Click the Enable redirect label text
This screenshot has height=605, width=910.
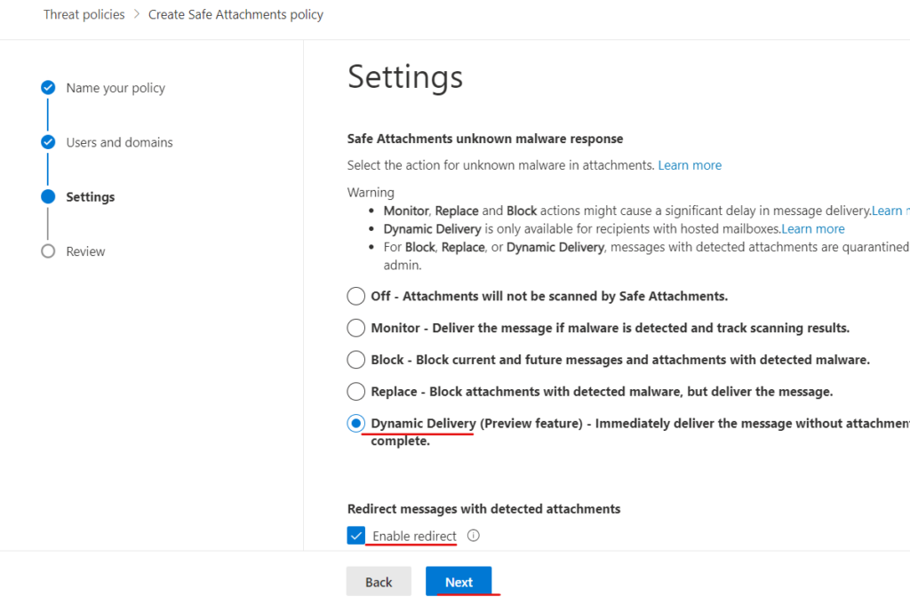414,536
